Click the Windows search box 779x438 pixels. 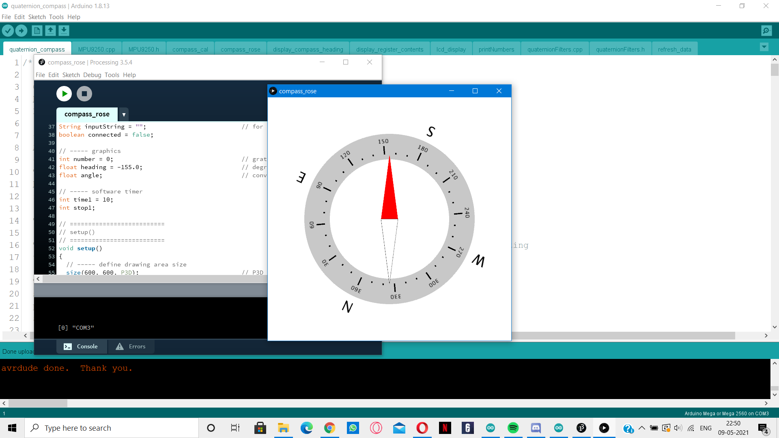[112, 428]
